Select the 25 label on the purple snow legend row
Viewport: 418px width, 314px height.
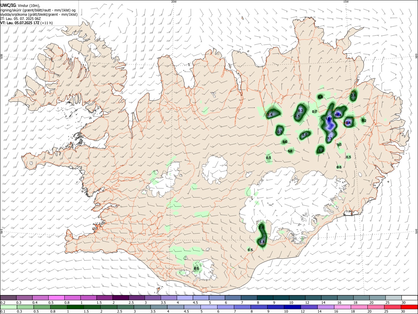click(387, 303)
